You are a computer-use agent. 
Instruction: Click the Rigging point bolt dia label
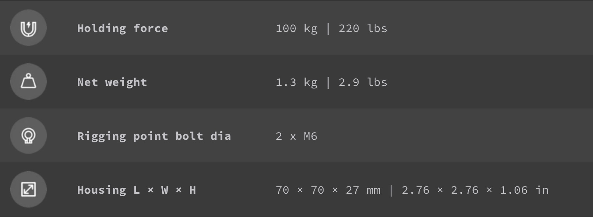click(x=154, y=136)
